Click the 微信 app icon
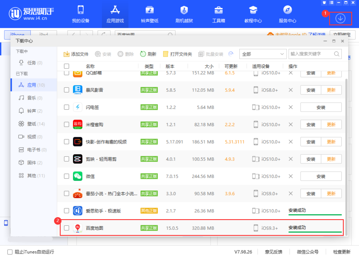 [x=78, y=176]
